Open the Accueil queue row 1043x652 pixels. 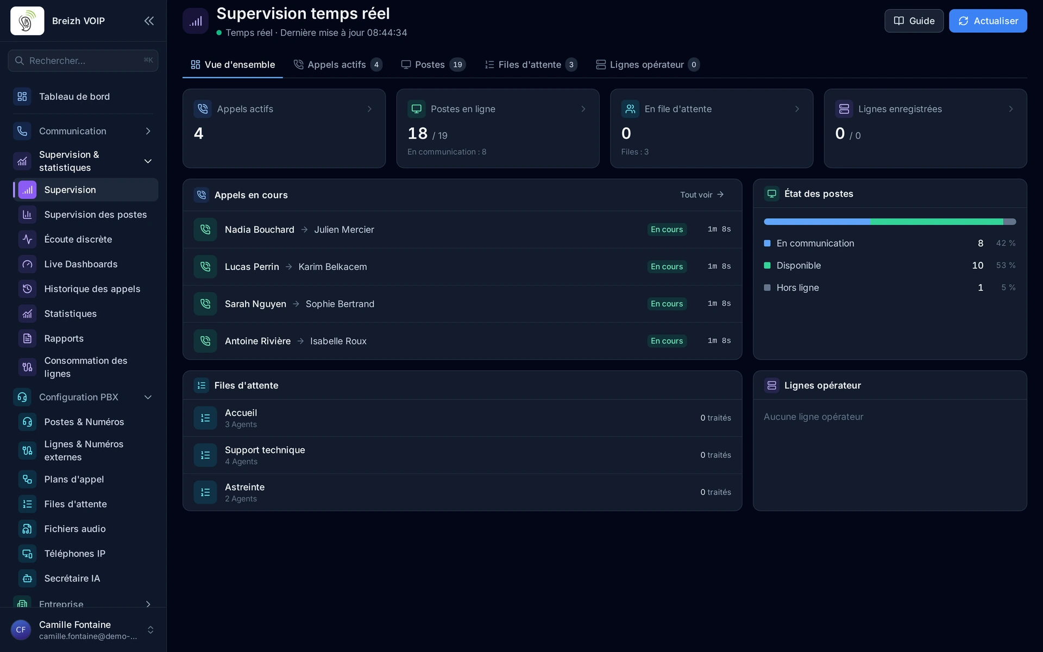462,418
